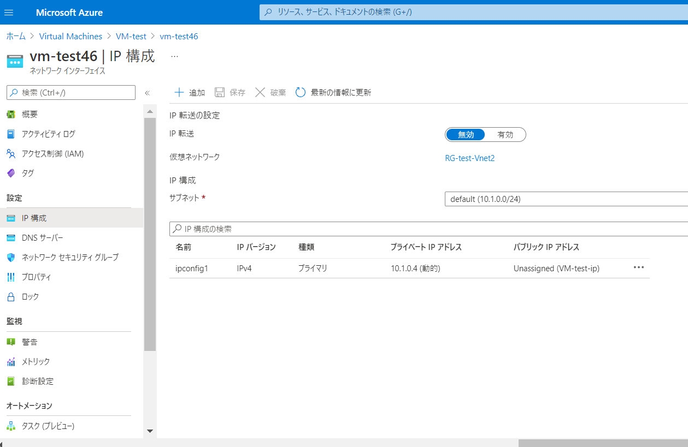Viewport: 688px width, 447px height.
Task: Click the IP バージョン column header
Action: point(256,247)
